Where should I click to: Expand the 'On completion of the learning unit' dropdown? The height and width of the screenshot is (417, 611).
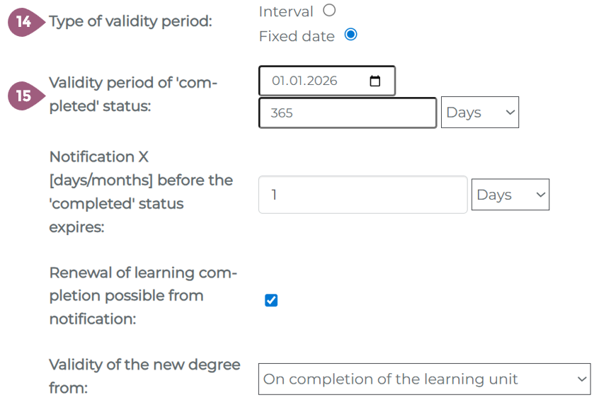pos(424,379)
